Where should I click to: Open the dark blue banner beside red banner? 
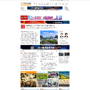click(57, 22)
